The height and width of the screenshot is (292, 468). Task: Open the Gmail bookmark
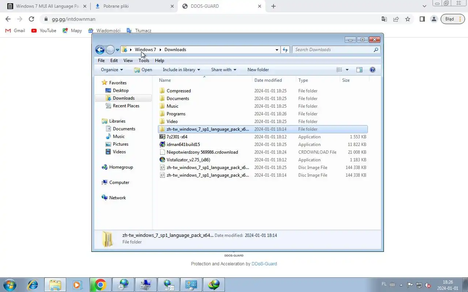tap(15, 31)
